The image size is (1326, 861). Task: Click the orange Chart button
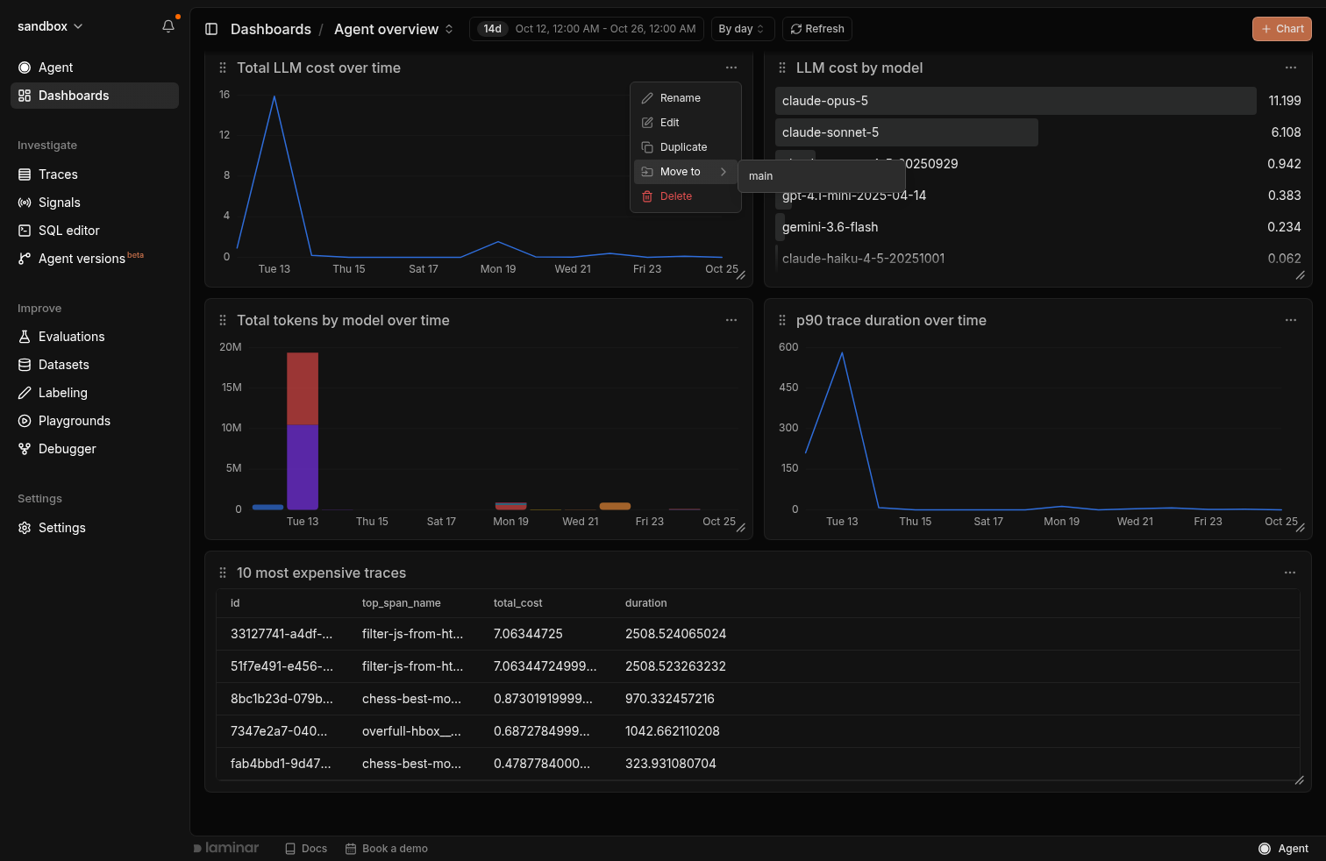[x=1282, y=29]
